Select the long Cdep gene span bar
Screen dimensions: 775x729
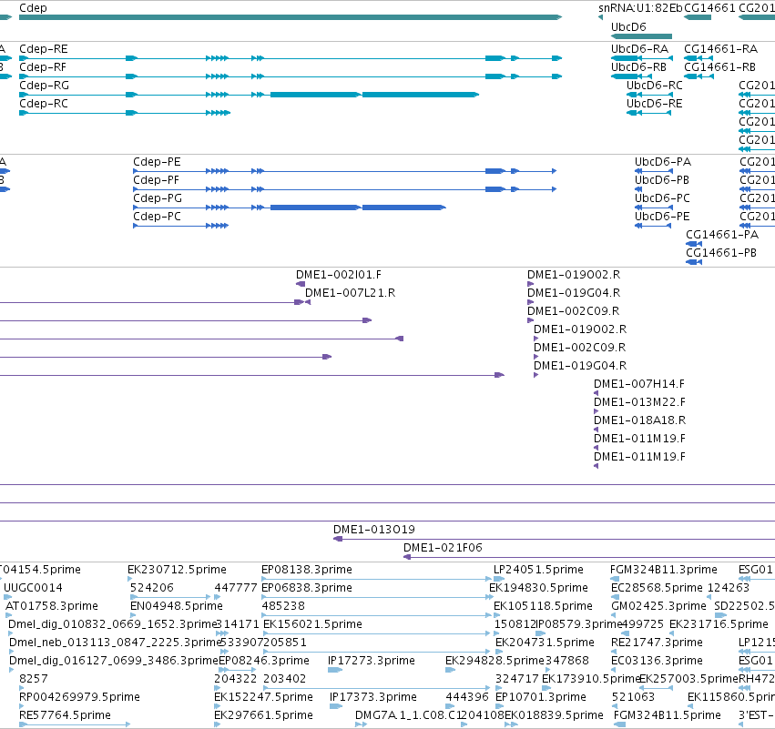click(291, 17)
